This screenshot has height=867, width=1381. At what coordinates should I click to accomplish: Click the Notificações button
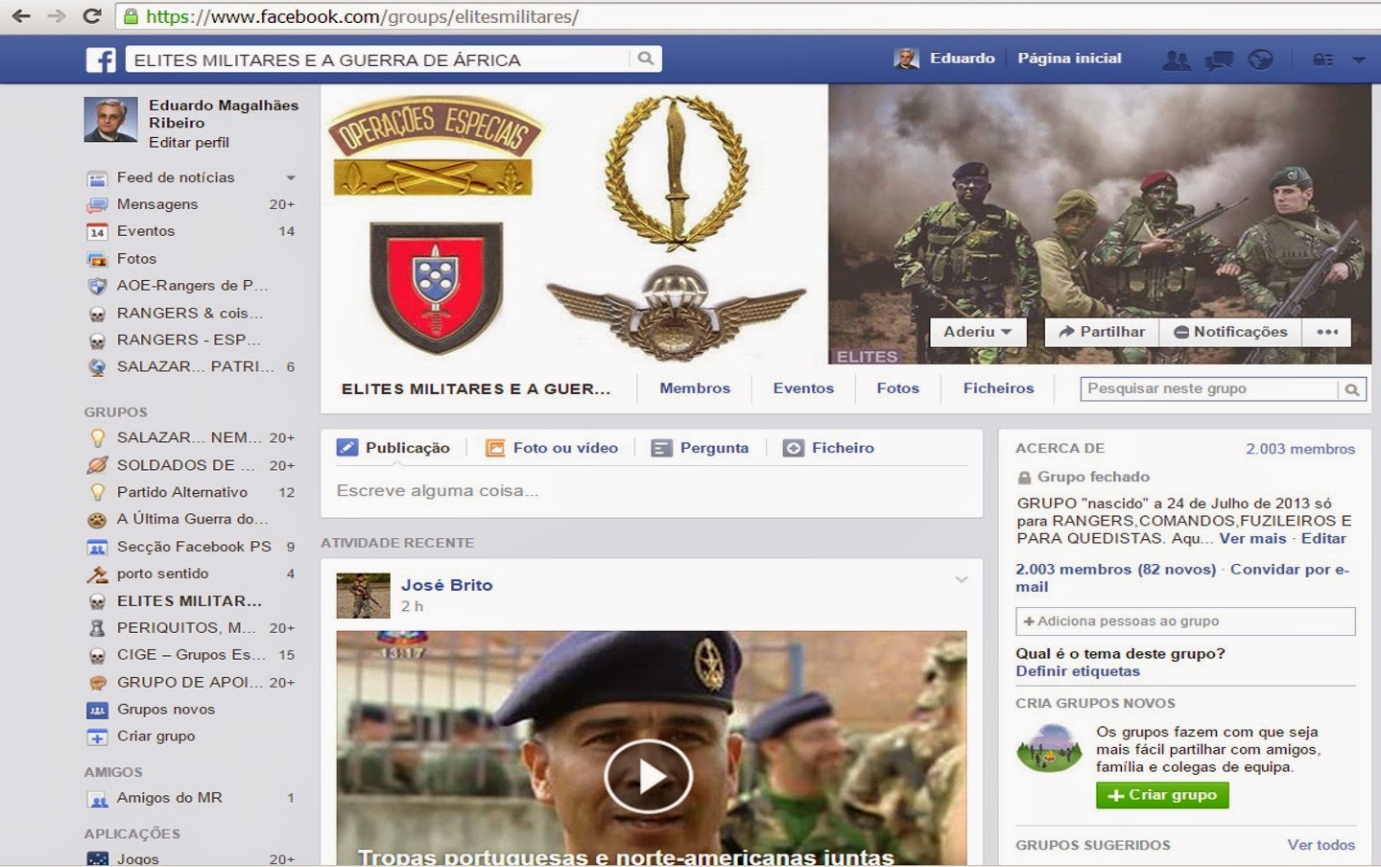click(x=1230, y=332)
